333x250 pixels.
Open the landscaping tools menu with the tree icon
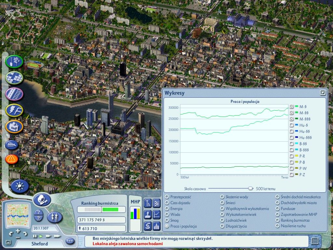[x=14, y=62]
